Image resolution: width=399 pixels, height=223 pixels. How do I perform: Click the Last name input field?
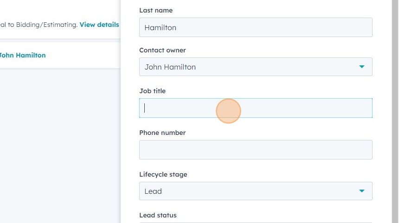point(255,27)
